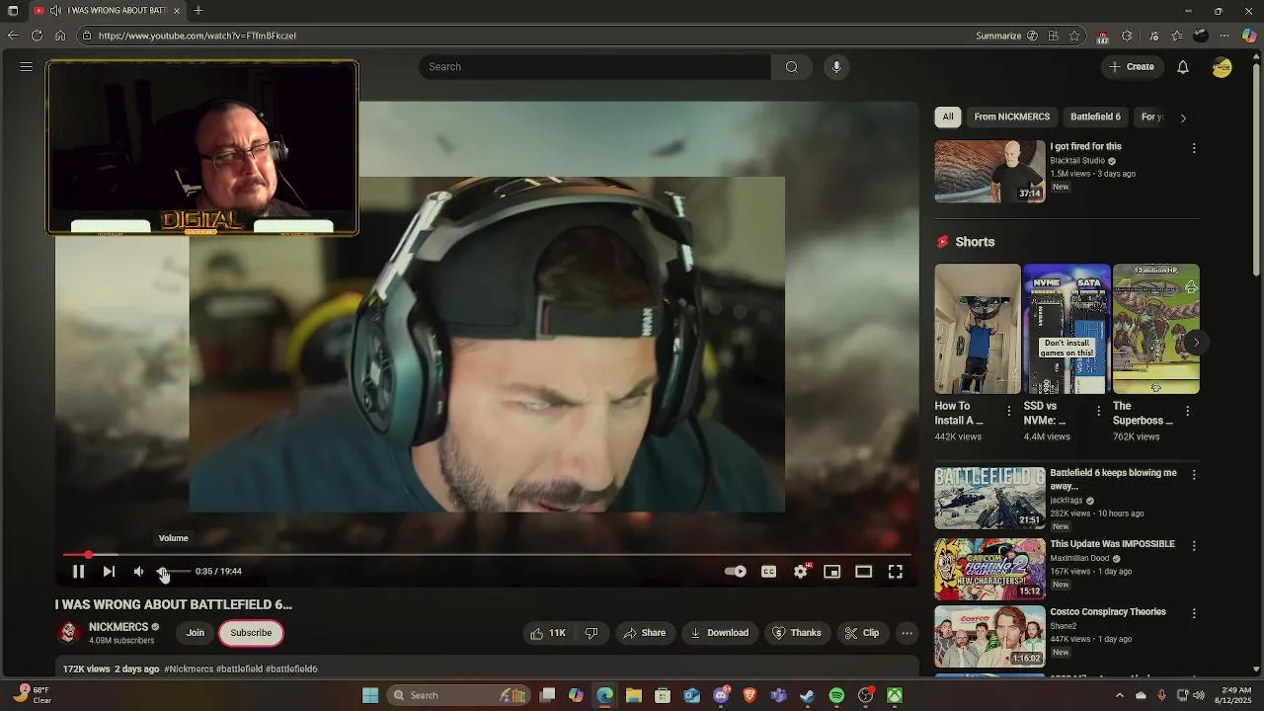Select the From NICKMERCS chip
Viewport: 1264px width, 711px height.
[1011, 117]
